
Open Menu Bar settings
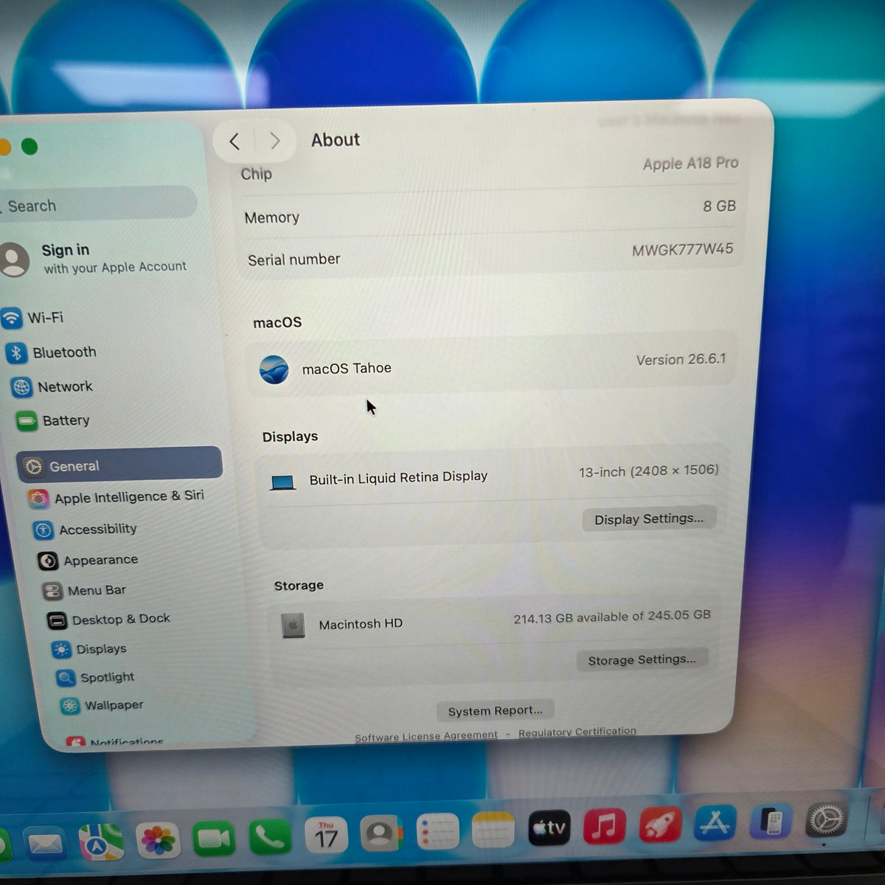coord(84,591)
